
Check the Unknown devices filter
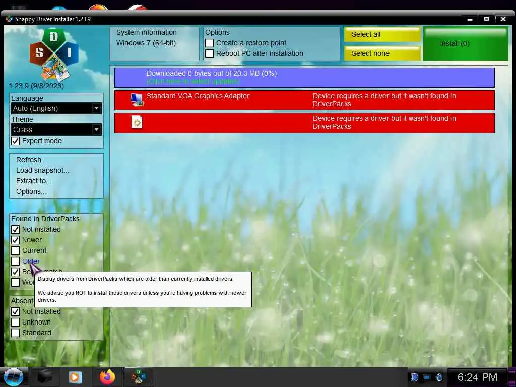tap(16, 322)
